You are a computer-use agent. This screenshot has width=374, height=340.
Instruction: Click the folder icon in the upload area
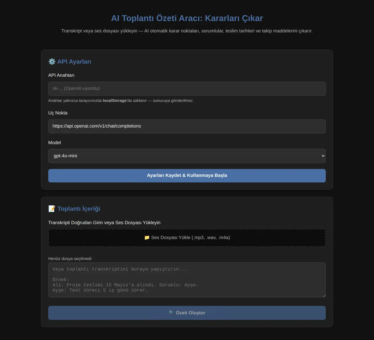147,238
